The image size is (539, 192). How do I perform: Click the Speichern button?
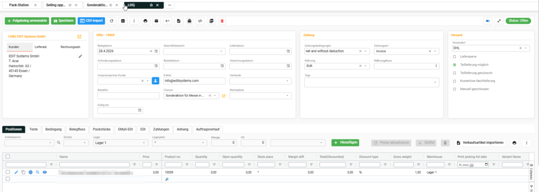(64, 21)
